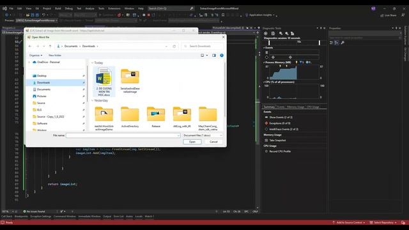
Task: Click the Search Downloads box
Action: pyautogui.click(x=203, y=46)
